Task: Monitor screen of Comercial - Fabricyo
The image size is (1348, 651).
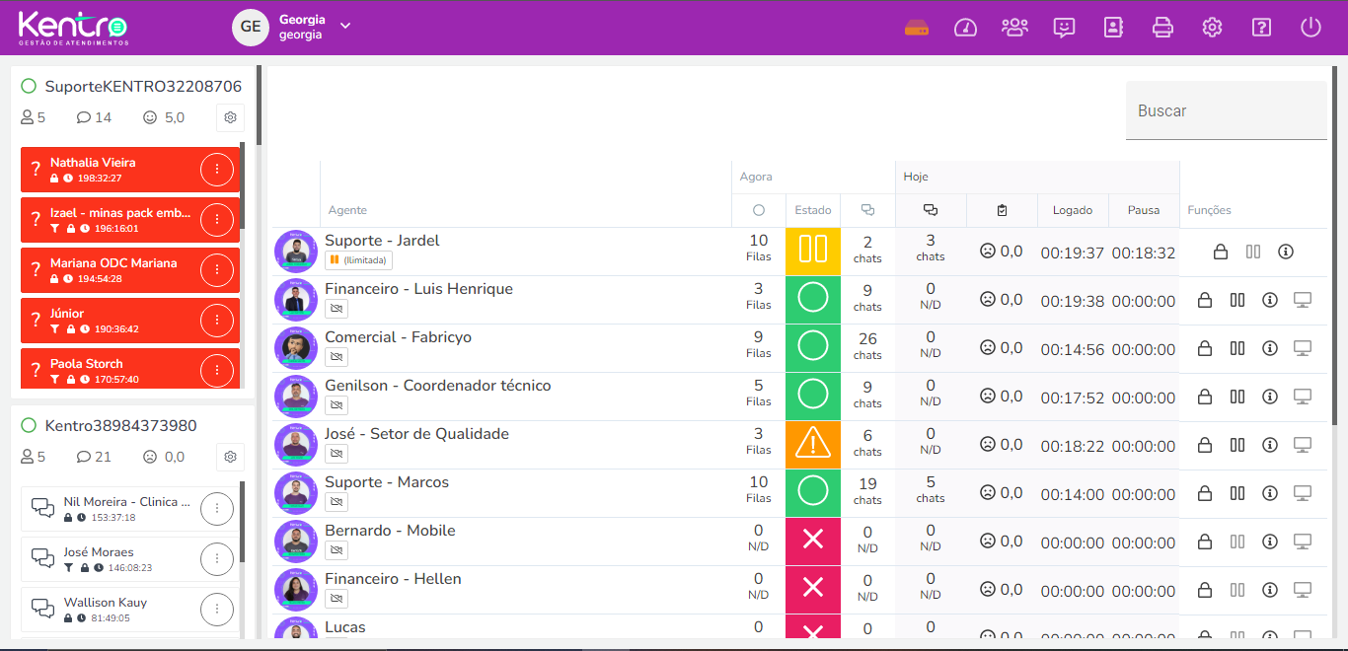Action: tap(1303, 348)
